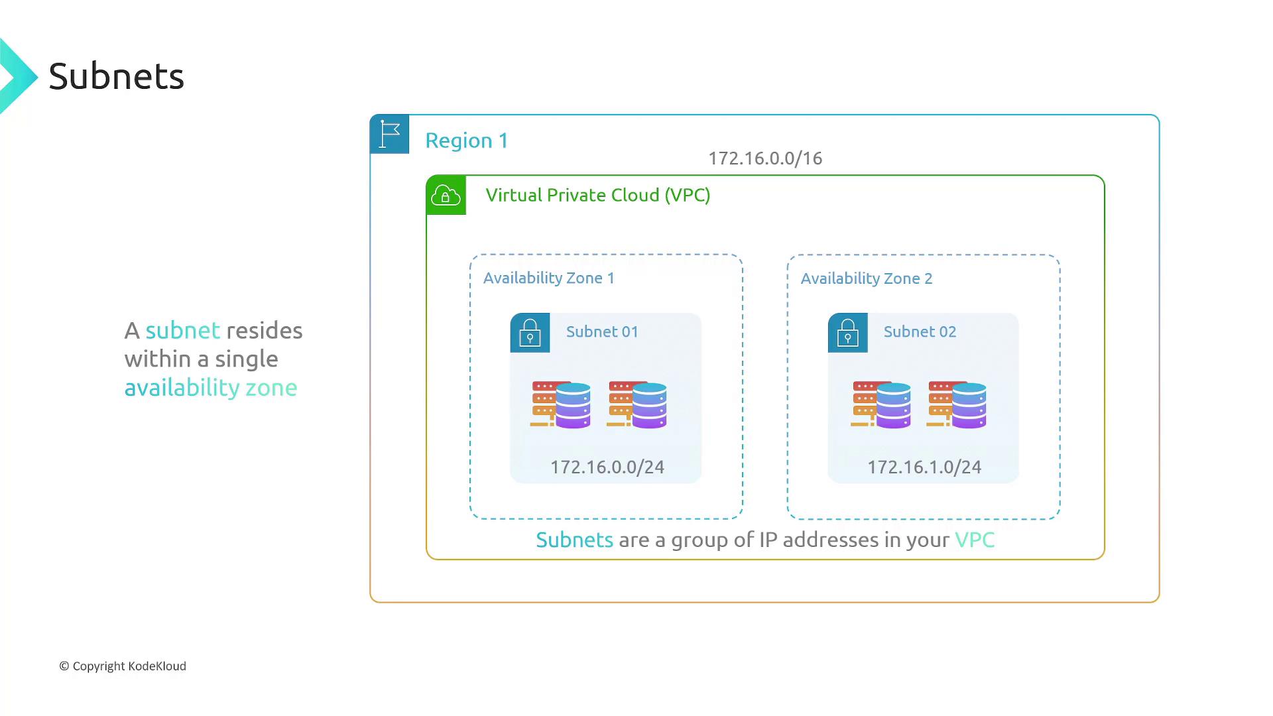Viewport: 1273px width, 716px height.
Task: Click the Region 1 label
Action: coord(466,141)
